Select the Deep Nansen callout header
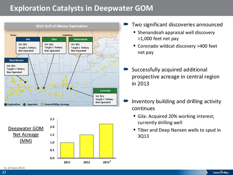 coord(16,60)
